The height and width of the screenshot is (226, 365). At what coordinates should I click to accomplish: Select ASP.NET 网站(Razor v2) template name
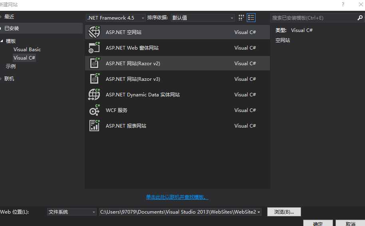click(133, 64)
